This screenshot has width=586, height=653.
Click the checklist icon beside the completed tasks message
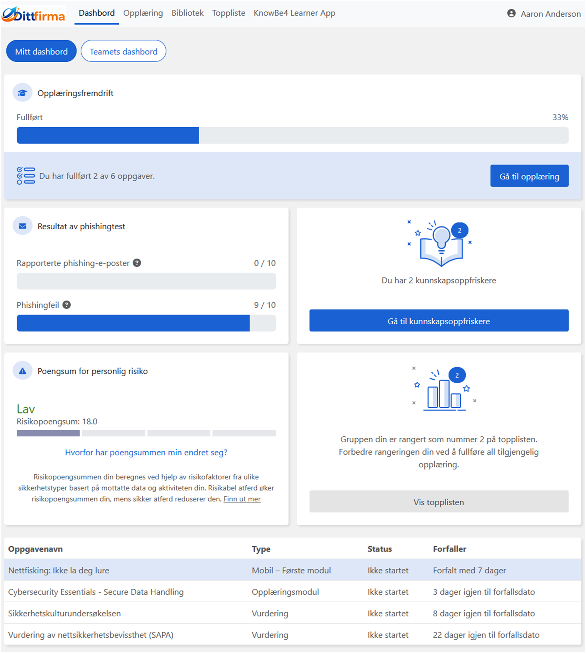(26, 176)
